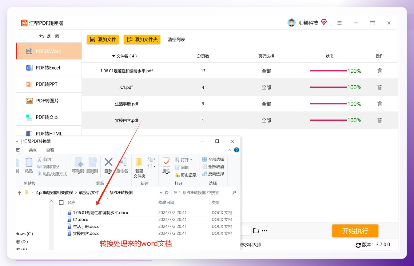The width and height of the screenshot is (414, 266).
Task: Click the 删除 X icon in Explorer ribbon
Action: pyautogui.click(x=108, y=162)
